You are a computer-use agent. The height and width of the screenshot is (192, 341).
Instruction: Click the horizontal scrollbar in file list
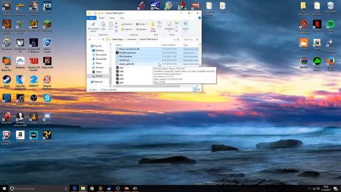(x=148, y=86)
